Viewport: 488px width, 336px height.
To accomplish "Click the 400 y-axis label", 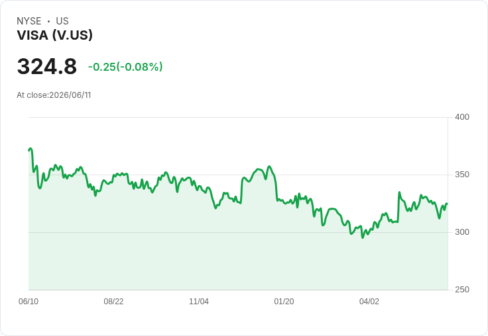I will [x=462, y=117].
